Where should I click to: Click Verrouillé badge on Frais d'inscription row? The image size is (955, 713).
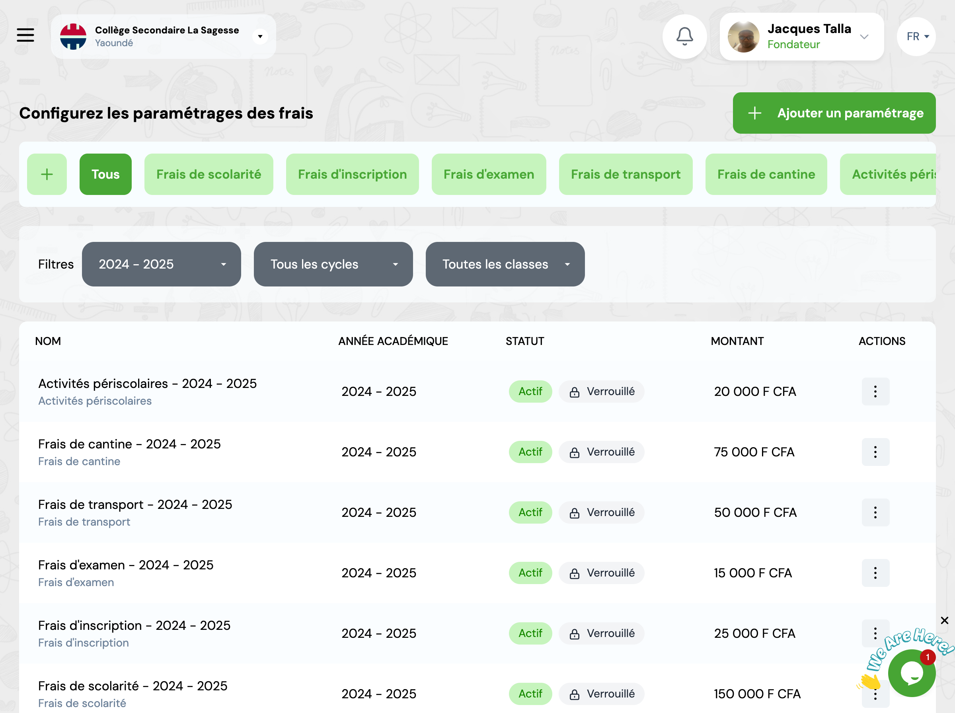pos(601,633)
